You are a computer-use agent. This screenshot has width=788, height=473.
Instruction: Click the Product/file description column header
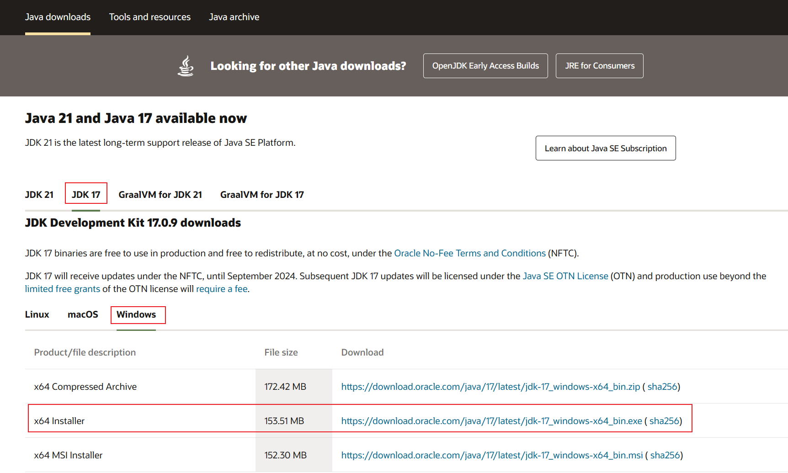point(85,352)
